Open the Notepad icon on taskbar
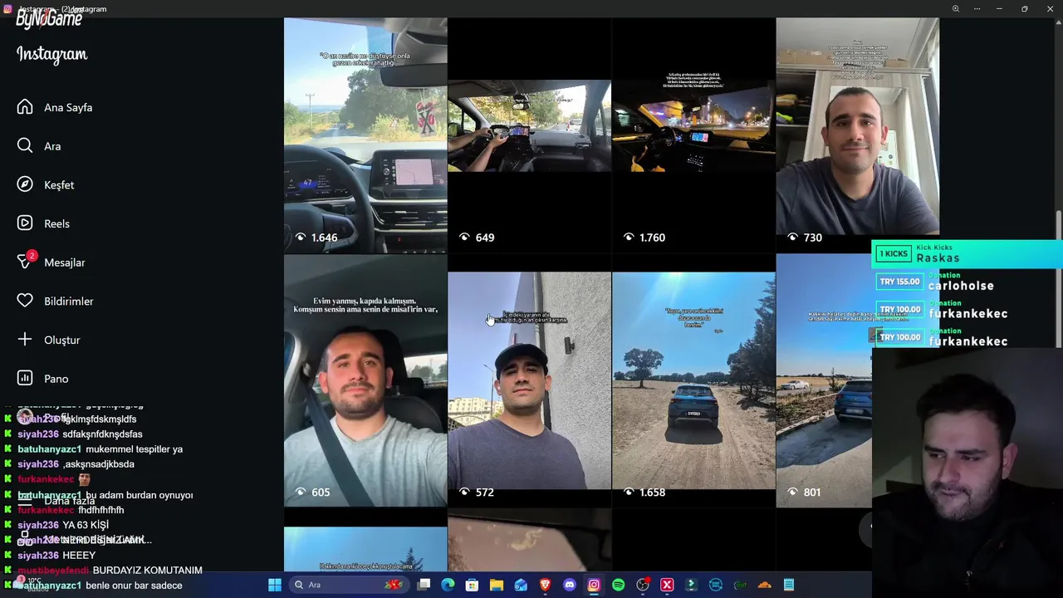Screen dimensions: 1063x598 pyautogui.click(x=789, y=585)
